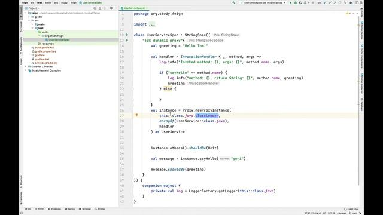The width and height of the screenshot is (383, 215).
Task: Select gradle.properties in project tree
Action: [45, 51]
